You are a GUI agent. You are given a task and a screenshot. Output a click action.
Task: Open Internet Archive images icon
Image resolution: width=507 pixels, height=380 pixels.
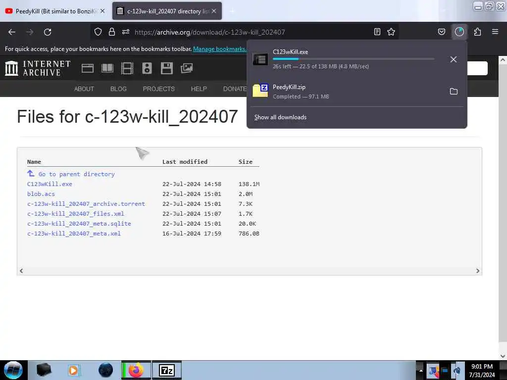click(x=187, y=68)
